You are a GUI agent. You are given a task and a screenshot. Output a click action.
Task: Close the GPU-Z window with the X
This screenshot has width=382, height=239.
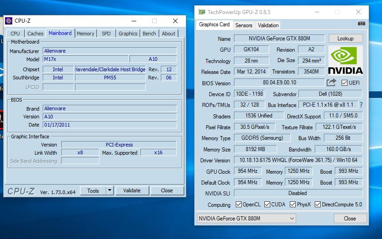[358, 12]
